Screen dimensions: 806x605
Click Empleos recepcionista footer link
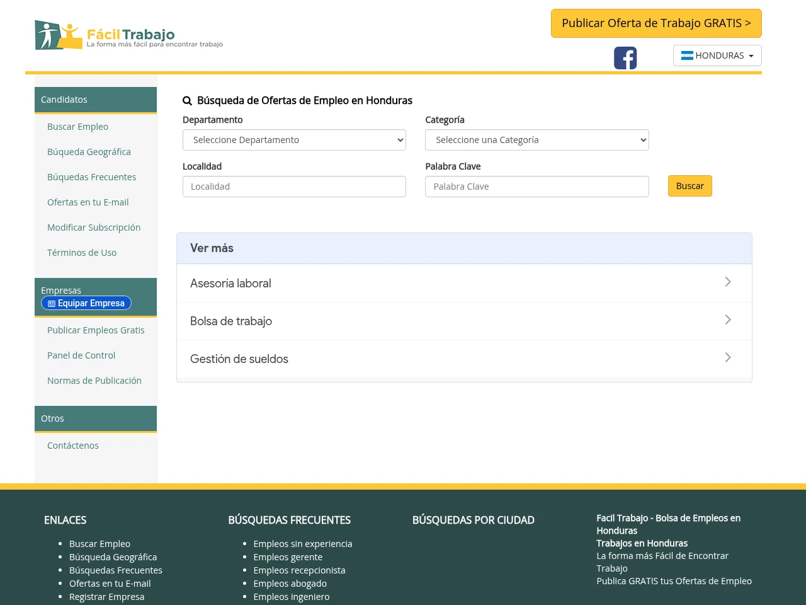[x=299, y=570]
